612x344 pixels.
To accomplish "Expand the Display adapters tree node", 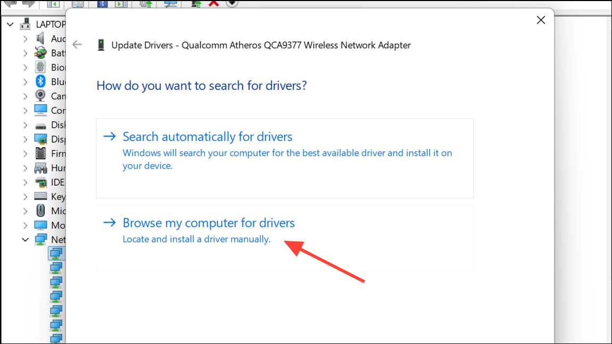I will coord(25,139).
